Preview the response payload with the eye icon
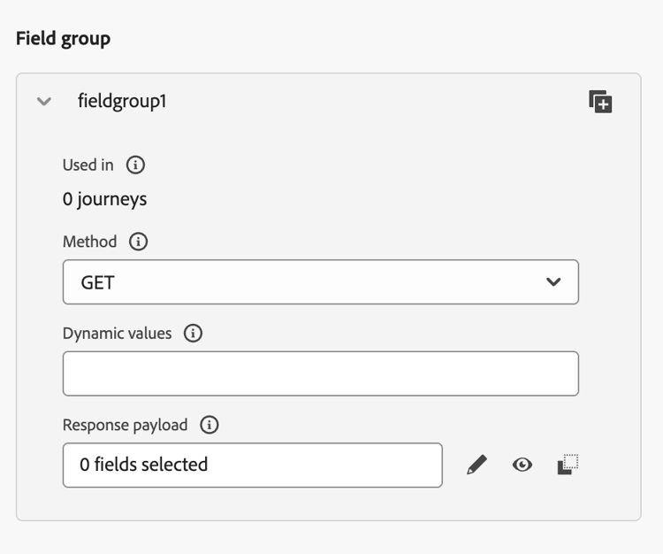Screen dimensions: 663x554 tap(522, 465)
